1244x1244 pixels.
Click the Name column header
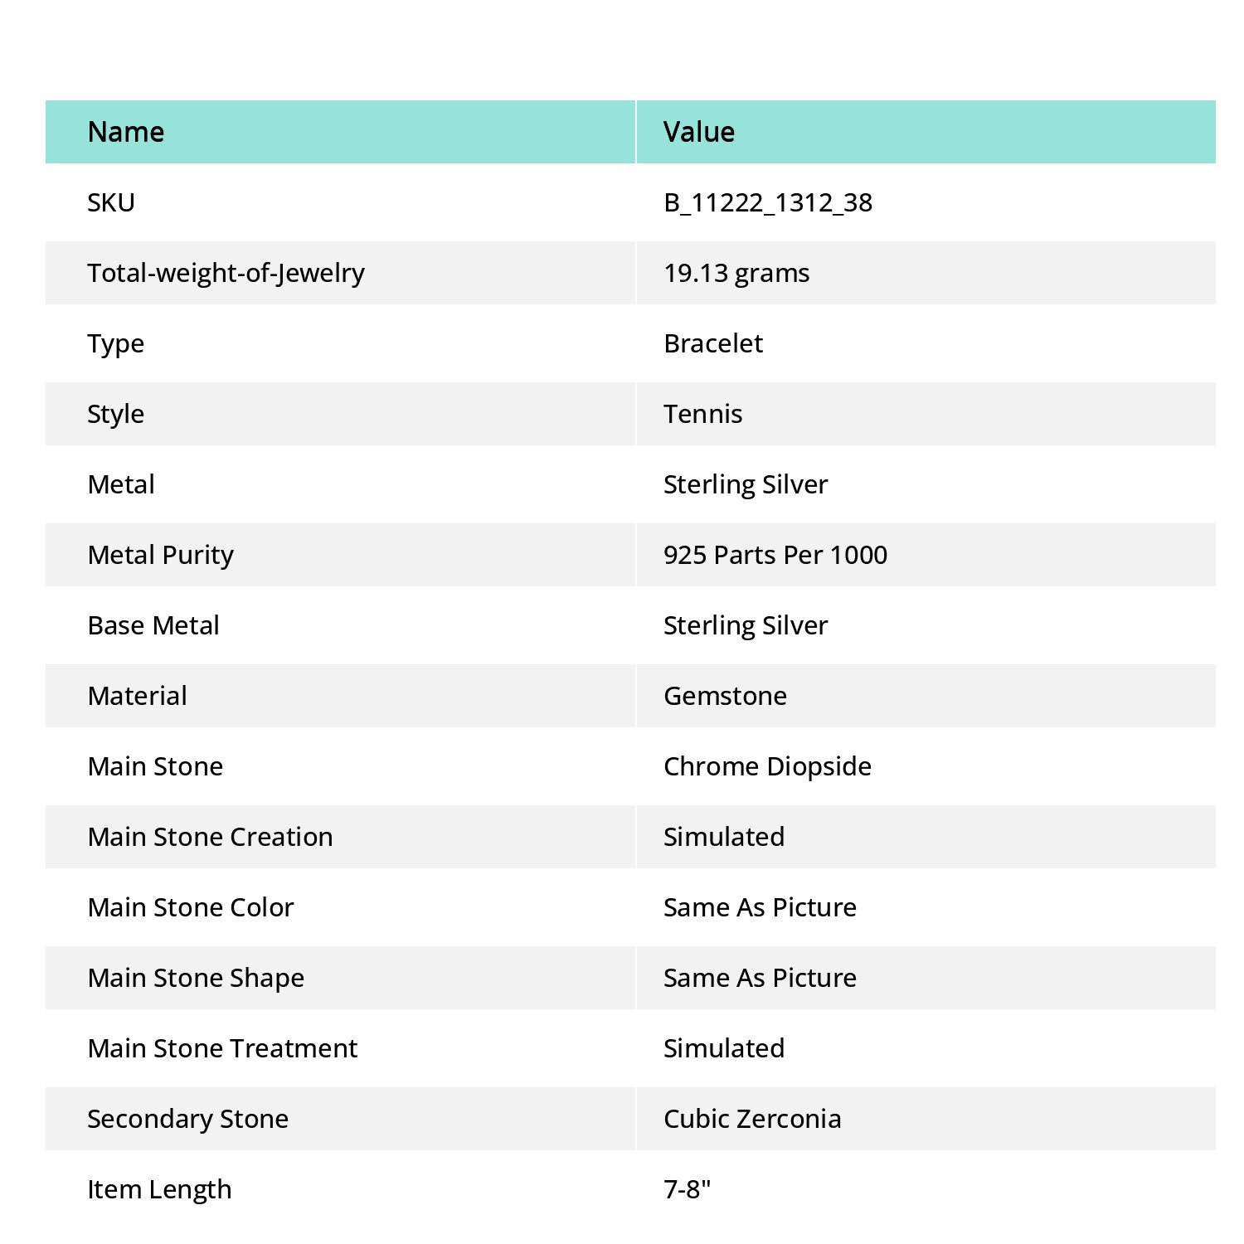(126, 132)
